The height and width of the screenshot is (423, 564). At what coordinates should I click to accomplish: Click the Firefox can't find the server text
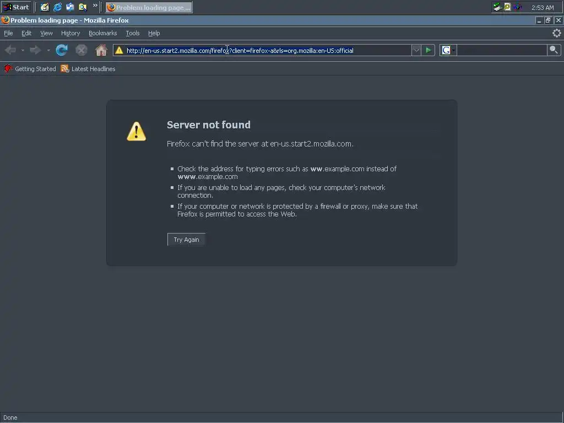(x=260, y=144)
